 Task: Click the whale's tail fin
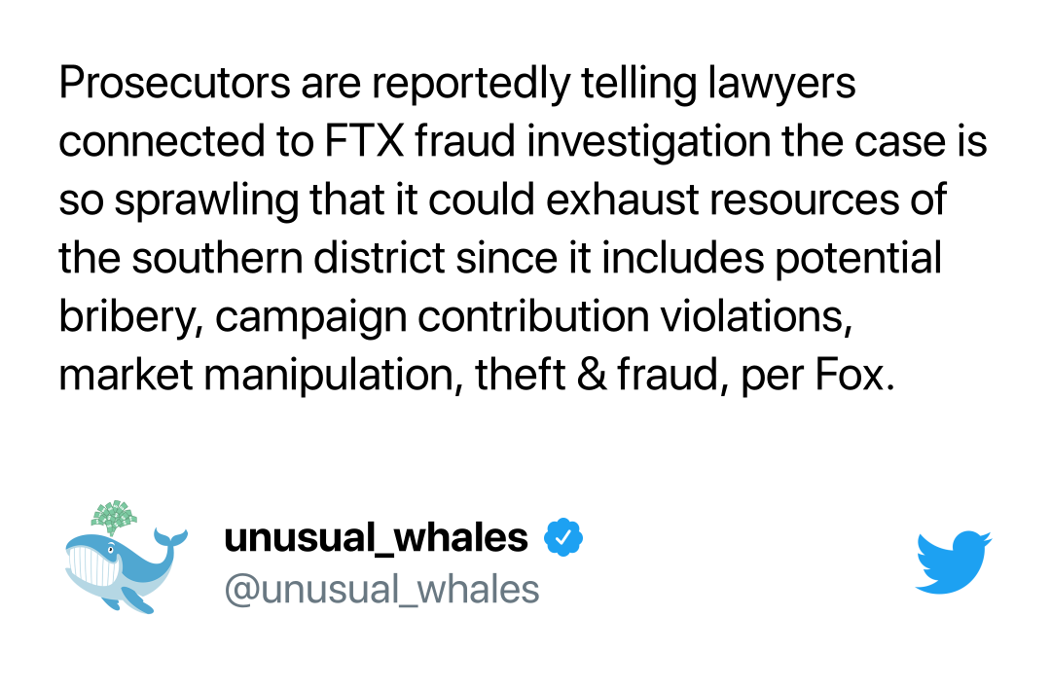[x=170, y=537]
